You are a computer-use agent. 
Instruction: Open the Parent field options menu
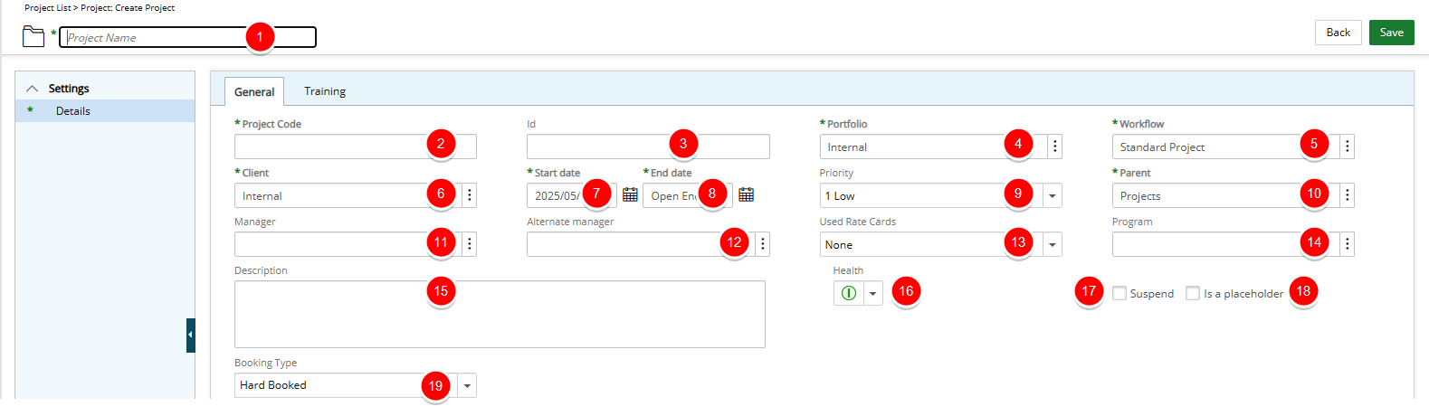click(x=1348, y=195)
